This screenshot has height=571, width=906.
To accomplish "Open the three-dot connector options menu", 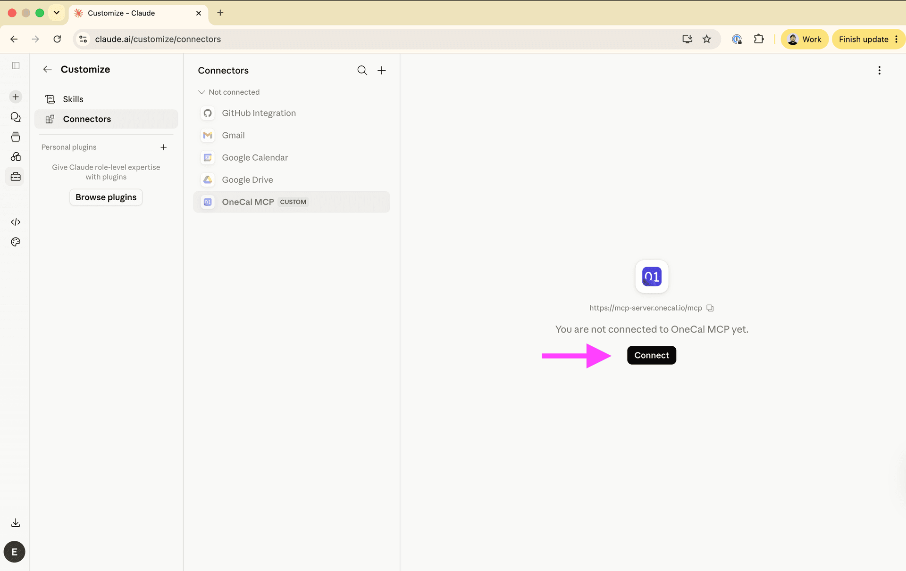I will click(x=879, y=70).
